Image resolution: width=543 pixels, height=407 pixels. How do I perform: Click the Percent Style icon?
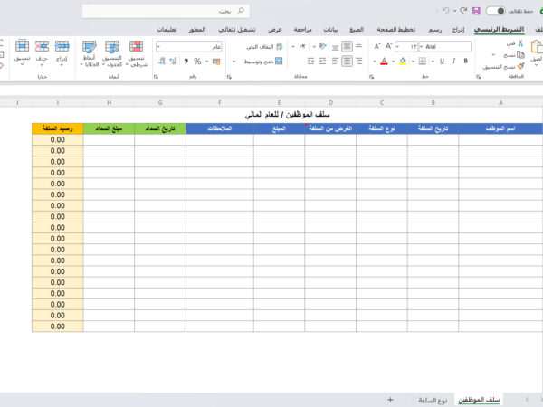click(197, 62)
